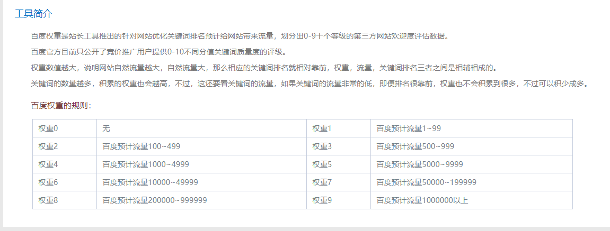610x231 pixels.
Task: Click the 权重7 table cell
Action: 339,182
